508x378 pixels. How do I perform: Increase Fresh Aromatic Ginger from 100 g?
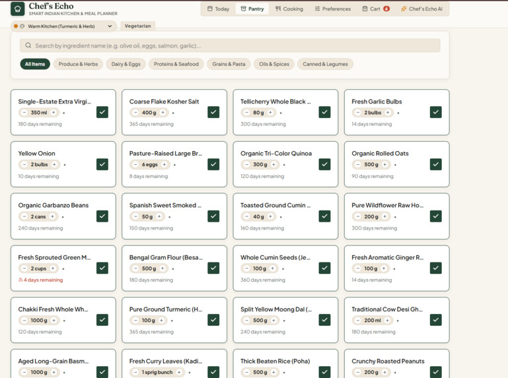[x=384, y=268]
